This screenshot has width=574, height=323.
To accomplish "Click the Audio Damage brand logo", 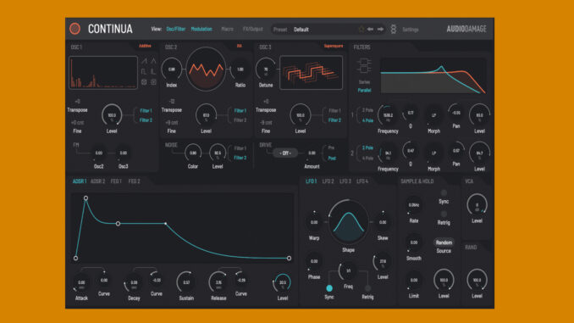I will 466,29.
